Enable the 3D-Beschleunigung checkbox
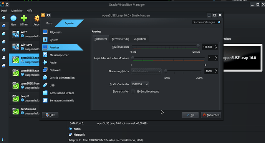Image resolution: width=265 pixels, height=143 pixels. click(133, 91)
